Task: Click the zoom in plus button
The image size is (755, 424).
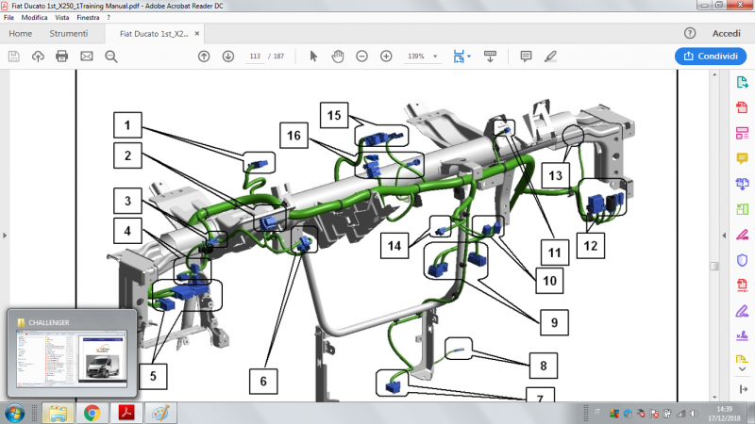Action: [x=386, y=57]
